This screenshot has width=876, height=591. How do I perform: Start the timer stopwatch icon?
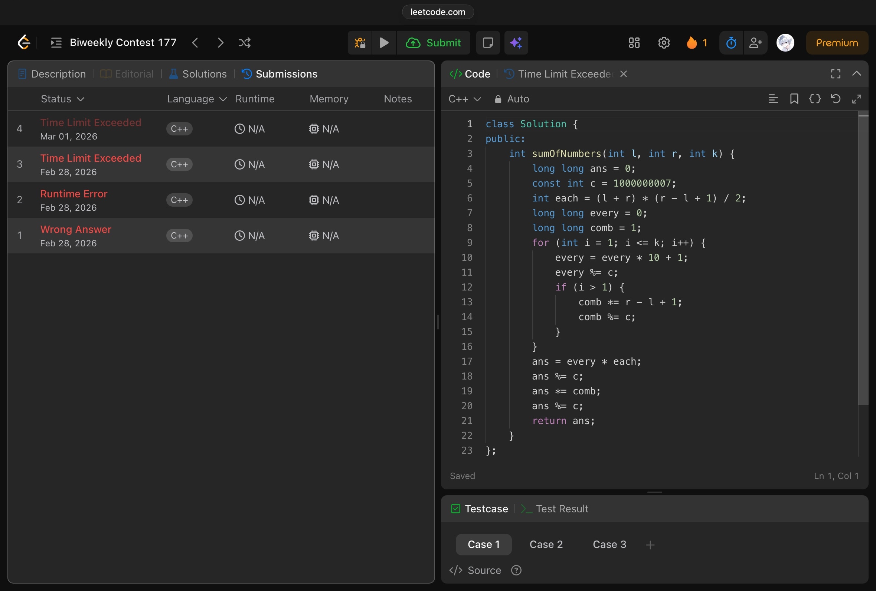tap(731, 43)
